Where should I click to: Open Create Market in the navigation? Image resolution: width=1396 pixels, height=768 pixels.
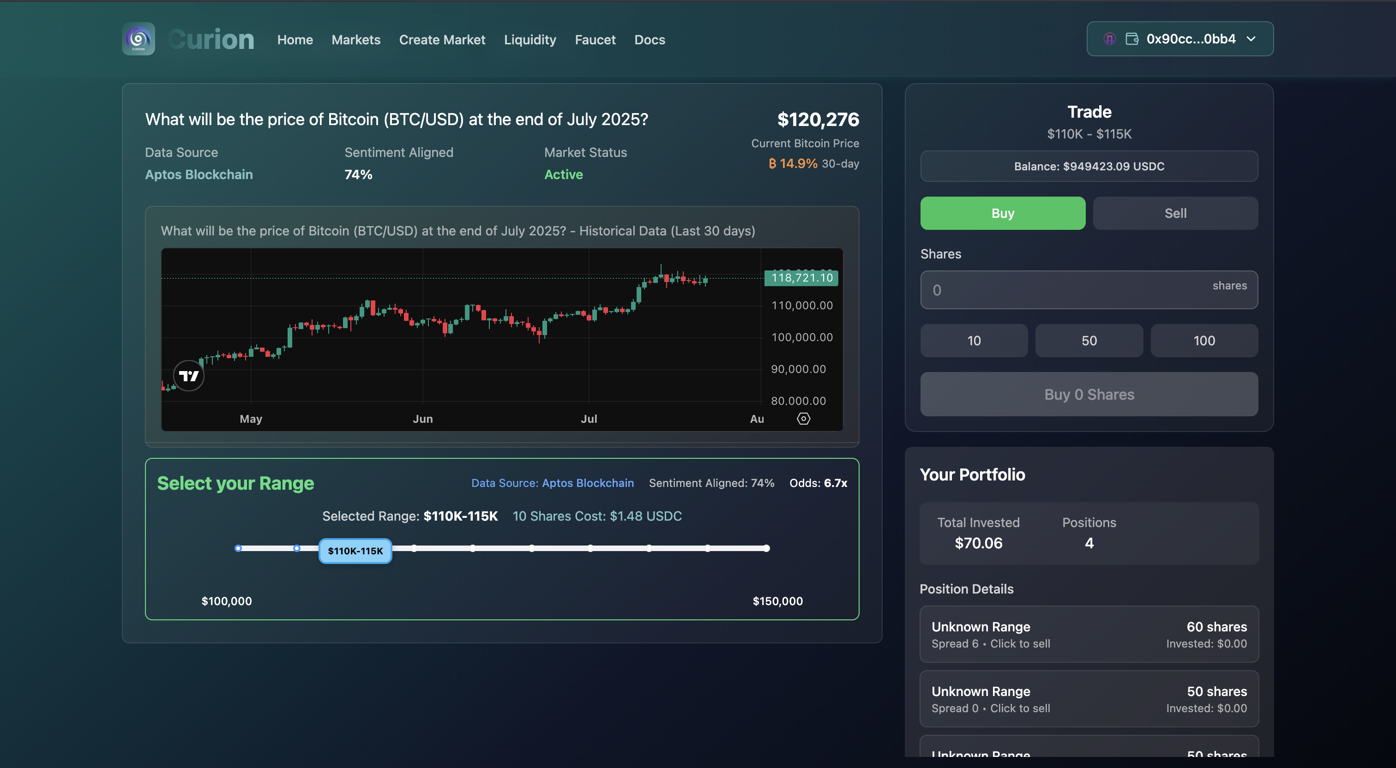pos(442,40)
